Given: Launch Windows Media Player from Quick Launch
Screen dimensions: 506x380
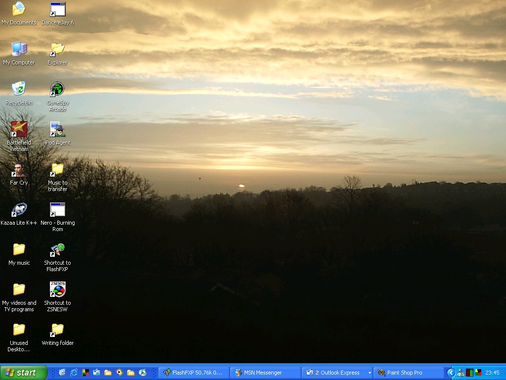Looking at the screenshot, I should tap(119, 373).
